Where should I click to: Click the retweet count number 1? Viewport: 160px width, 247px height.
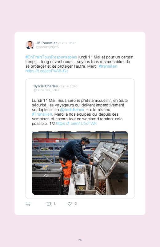[x=54, y=204]
